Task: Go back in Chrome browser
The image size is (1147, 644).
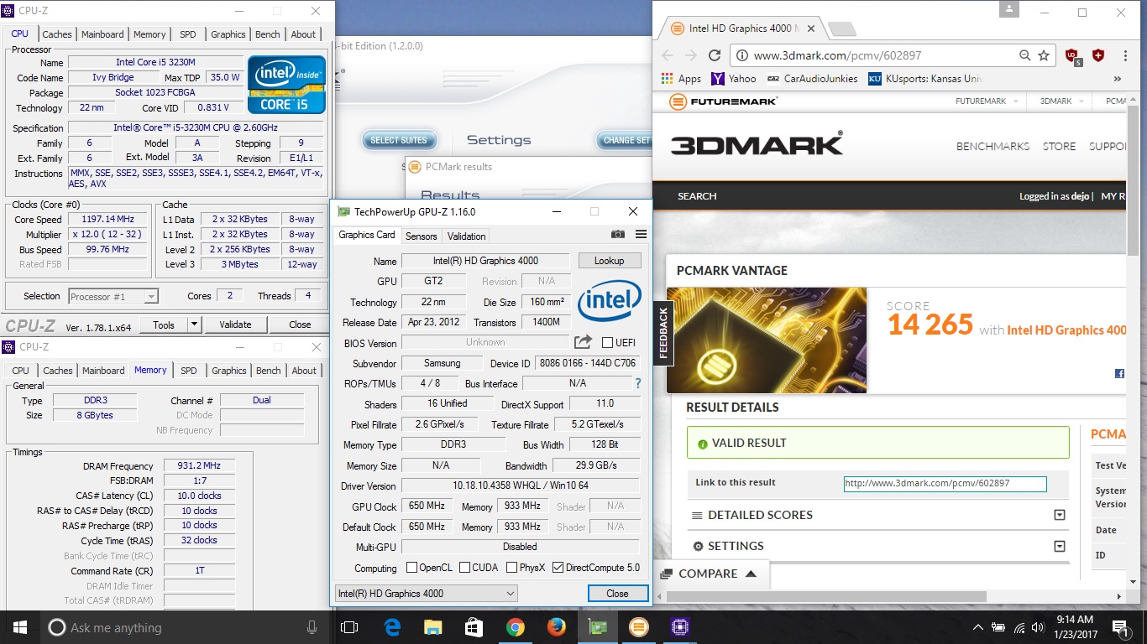Action: click(x=668, y=55)
